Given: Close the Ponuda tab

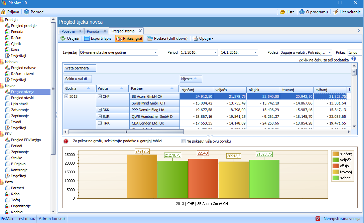Looking at the screenshot, I should pos(105,31).
